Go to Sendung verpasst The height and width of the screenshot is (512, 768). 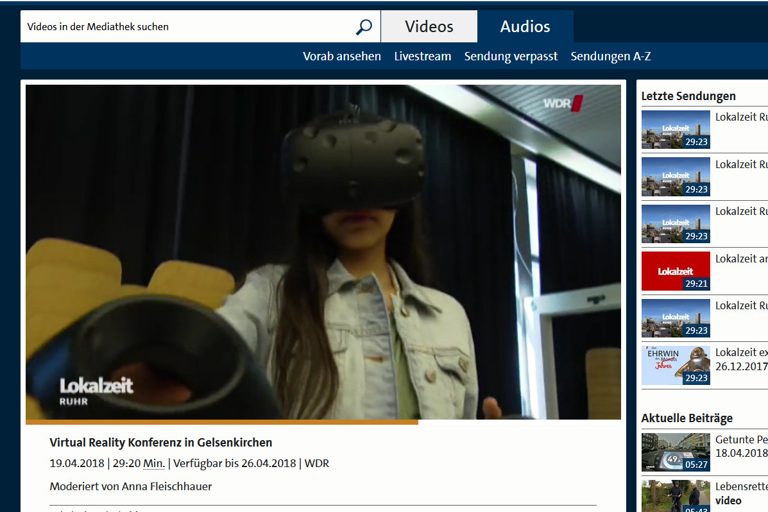511,56
